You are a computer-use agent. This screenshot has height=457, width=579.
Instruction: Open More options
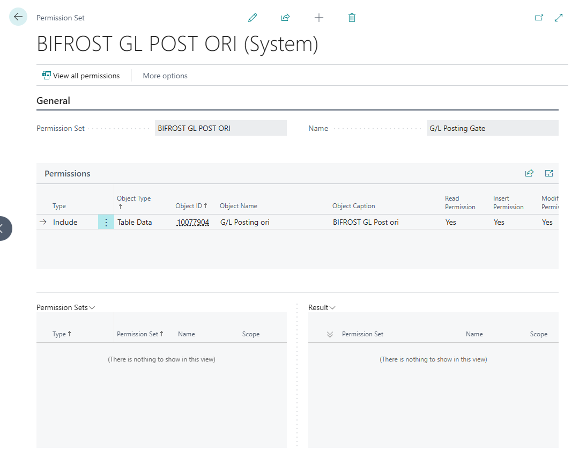(x=165, y=76)
